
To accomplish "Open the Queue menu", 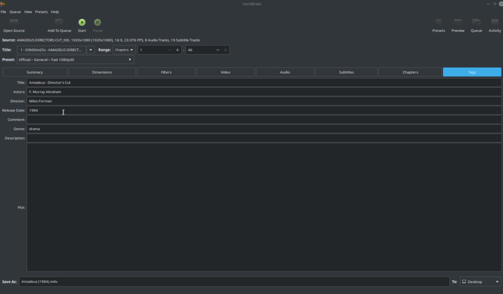I will pyautogui.click(x=15, y=12).
